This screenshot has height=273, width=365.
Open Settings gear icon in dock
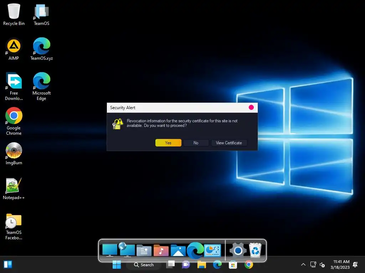pos(238,251)
